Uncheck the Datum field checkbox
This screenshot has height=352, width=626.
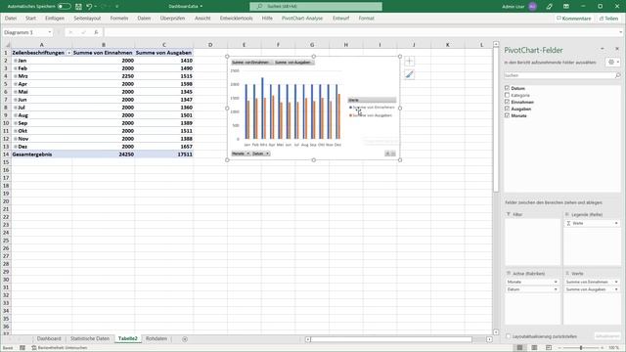tap(507, 88)
